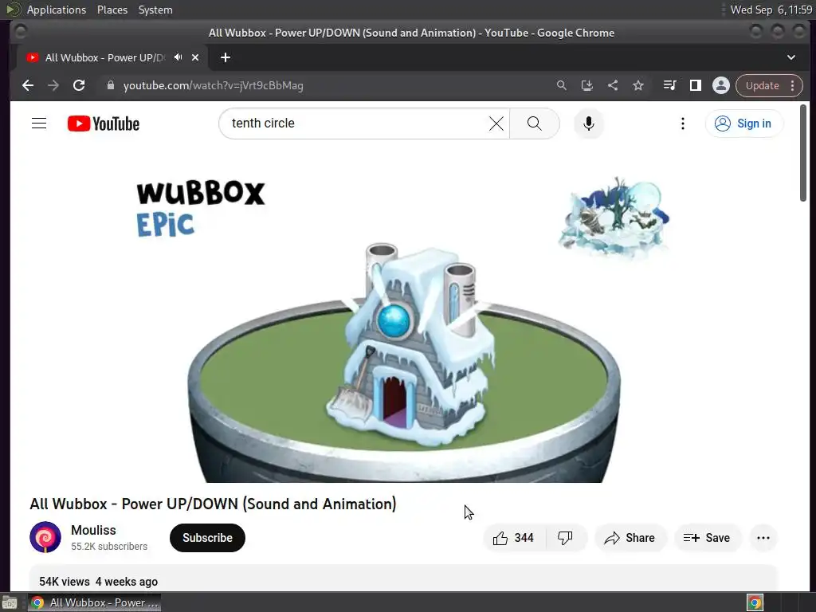The height and width of the screenshot is (612, 816).
Task: Save video to playlist
Action: (x=708, y=538)
